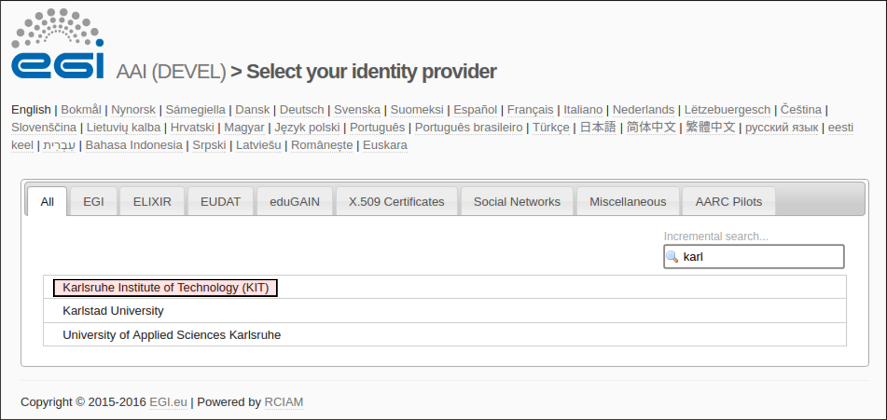887x420 pixels.
Task: Switch language to Français
Action: tap(531, 110)
